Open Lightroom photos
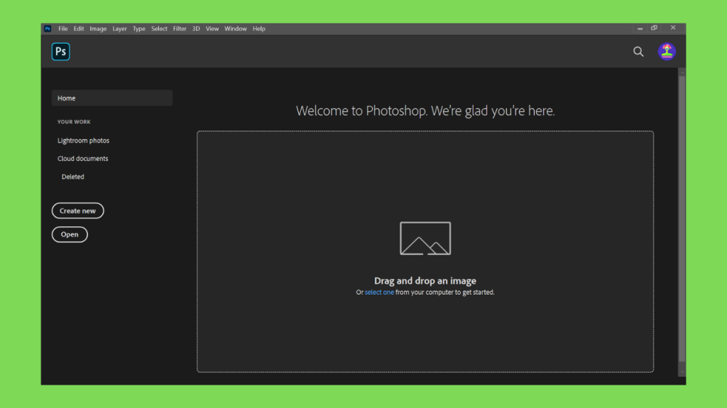Viewport: 727px width, 408px height. (x=84, y=140)
